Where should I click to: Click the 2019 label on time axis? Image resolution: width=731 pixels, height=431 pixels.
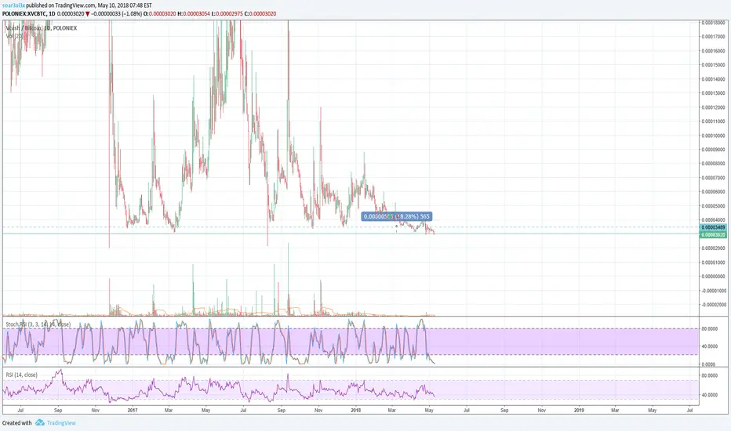coord(579,411)
